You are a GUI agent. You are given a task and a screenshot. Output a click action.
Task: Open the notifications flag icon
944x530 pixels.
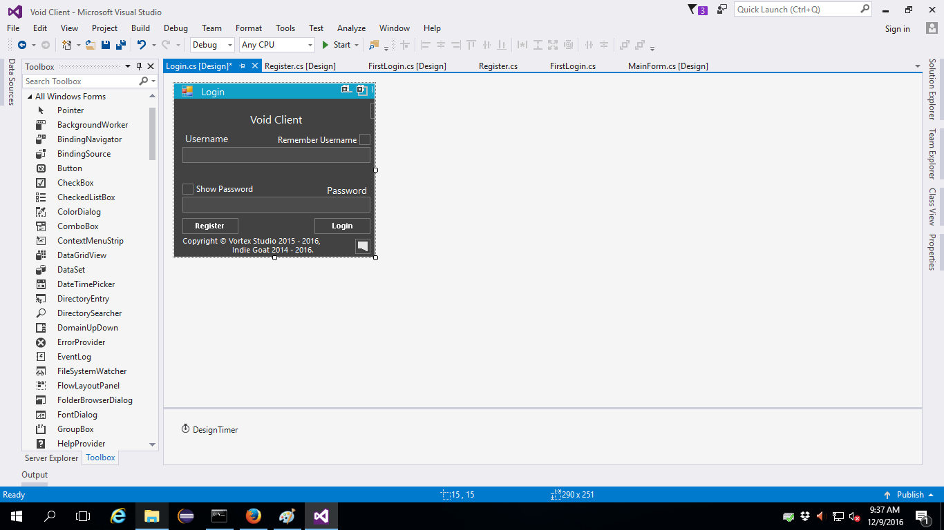click(x=693, y=10)
